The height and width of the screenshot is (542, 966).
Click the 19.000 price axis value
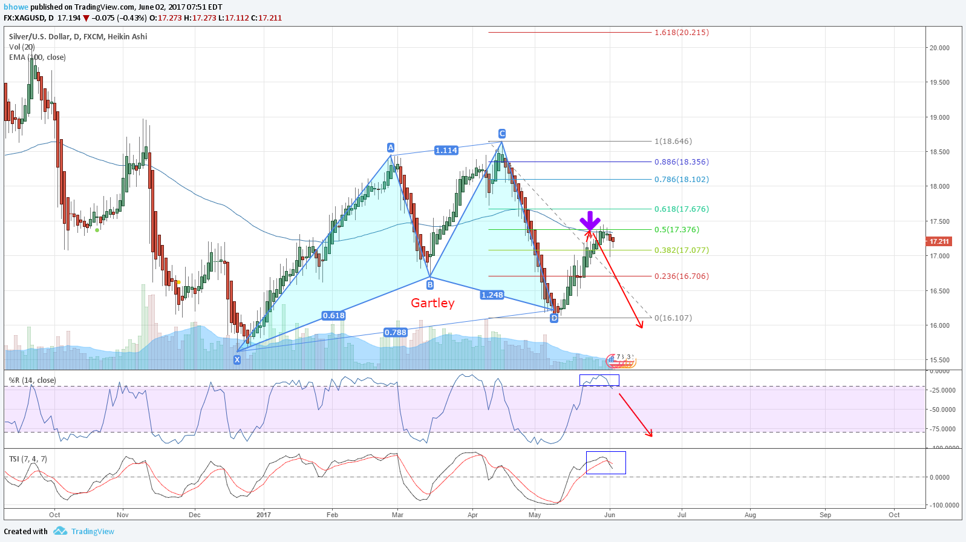[939, 117]
